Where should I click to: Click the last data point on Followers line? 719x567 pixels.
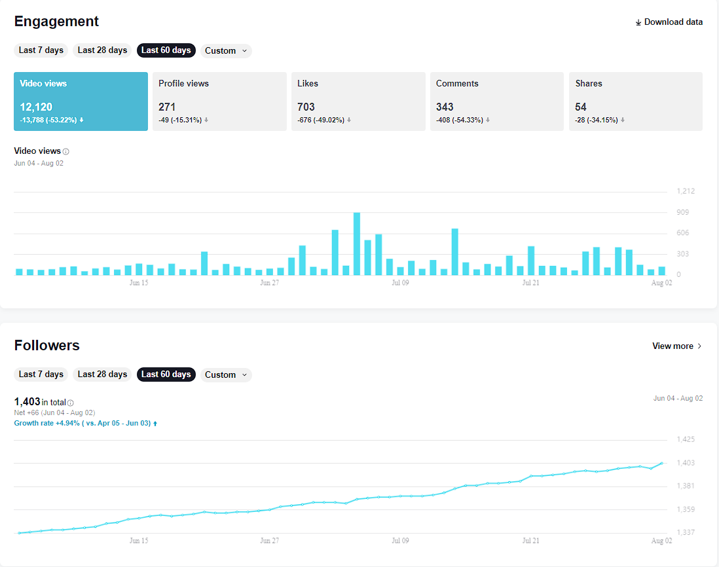pos(661,464)
